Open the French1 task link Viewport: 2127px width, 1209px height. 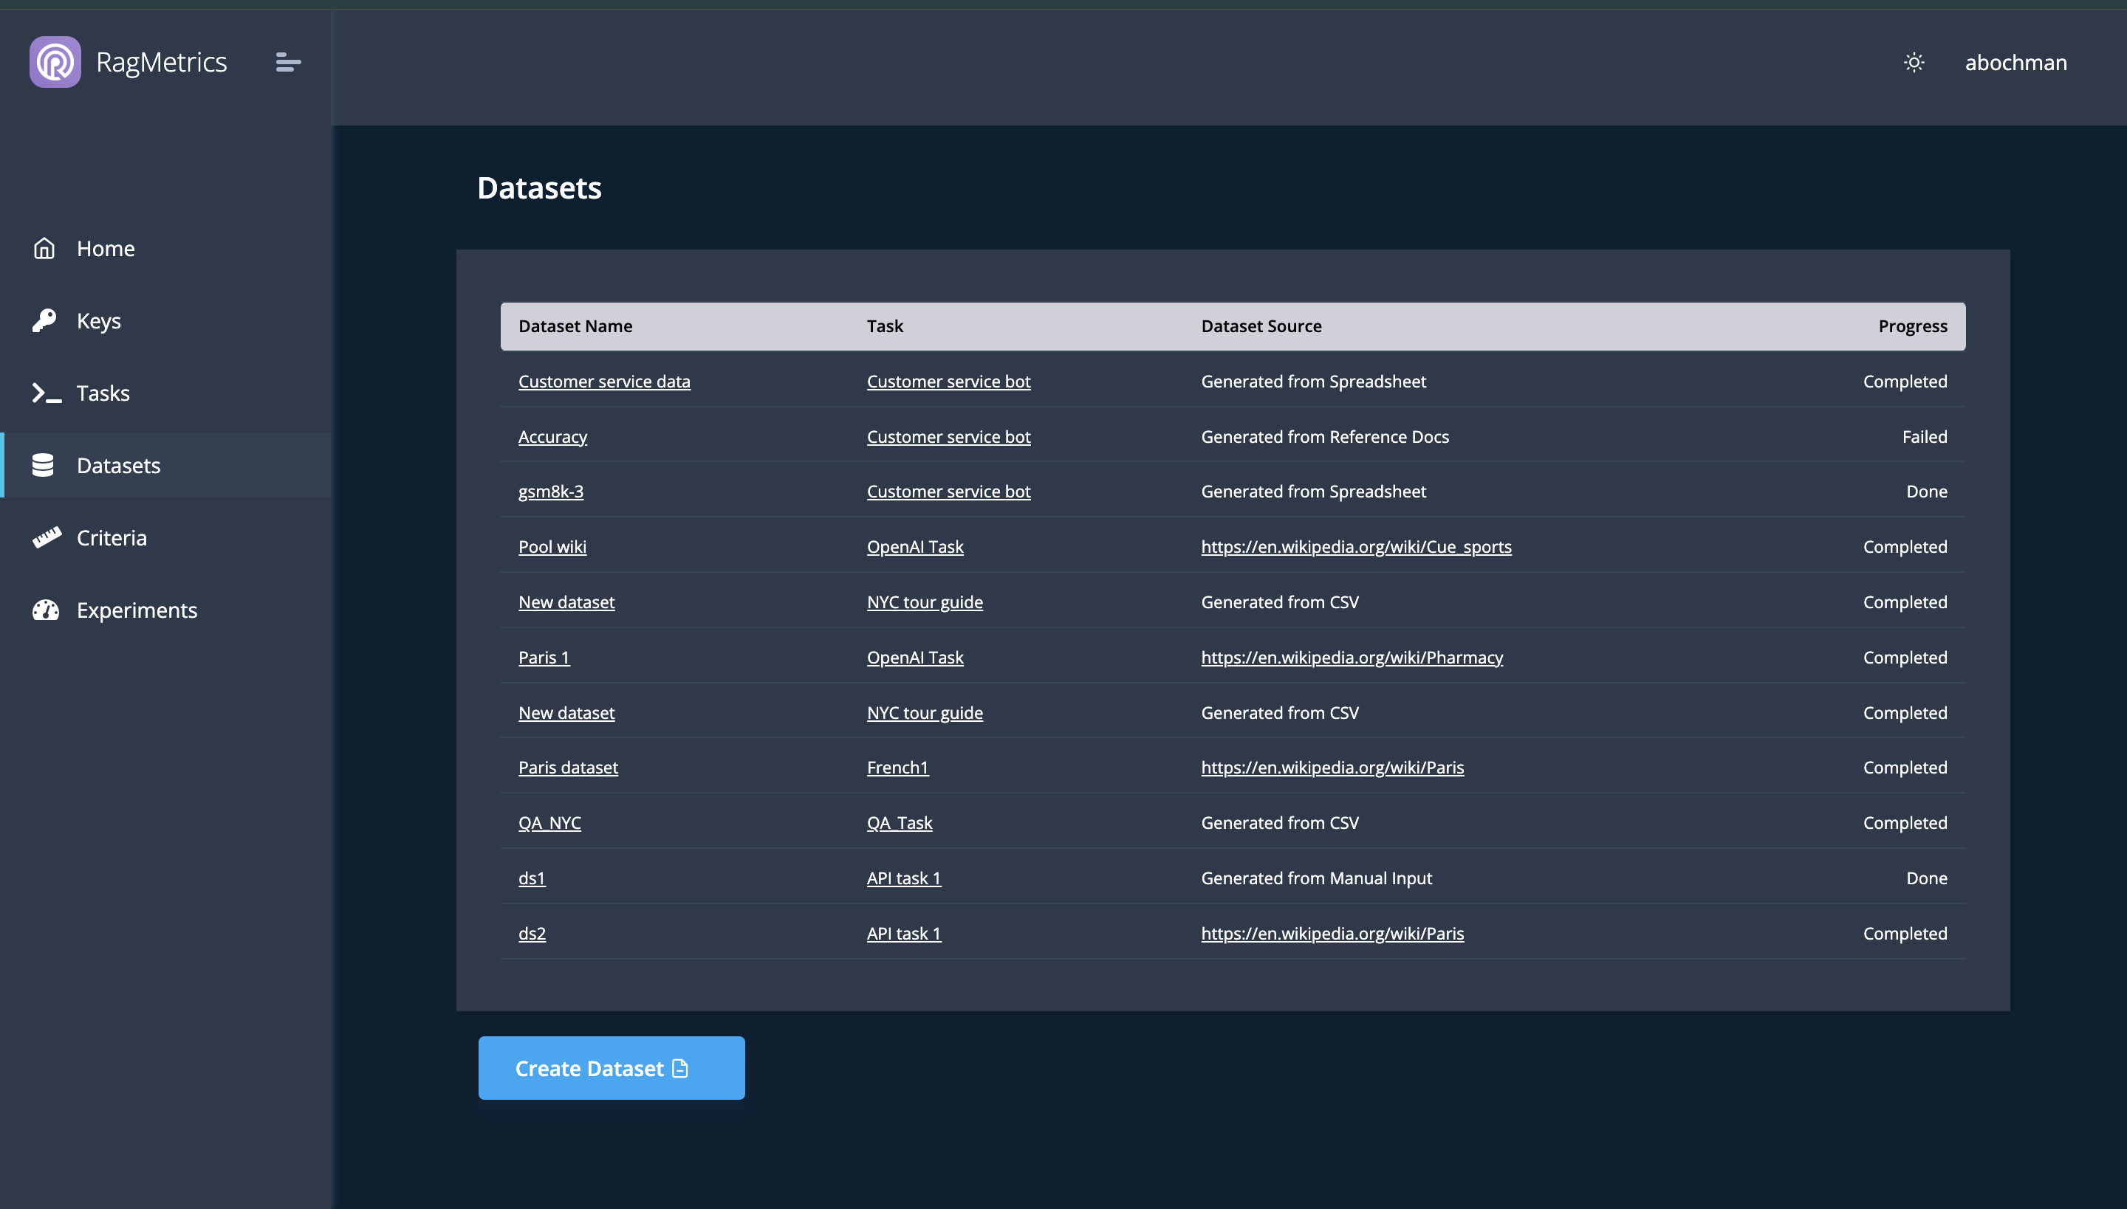(897, 768)
